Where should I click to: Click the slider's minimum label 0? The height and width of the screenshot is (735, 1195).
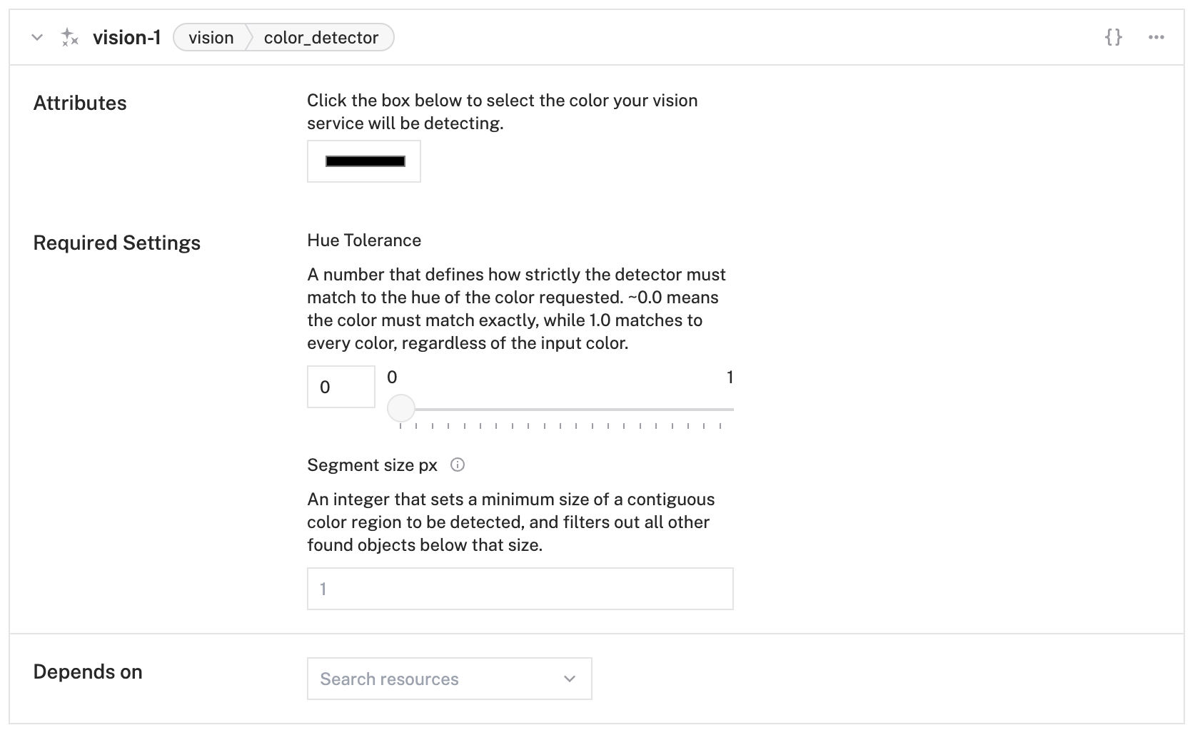(392, 377)
